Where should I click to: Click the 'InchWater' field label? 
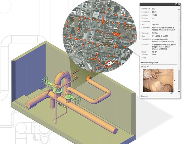(x=146, y=22)
